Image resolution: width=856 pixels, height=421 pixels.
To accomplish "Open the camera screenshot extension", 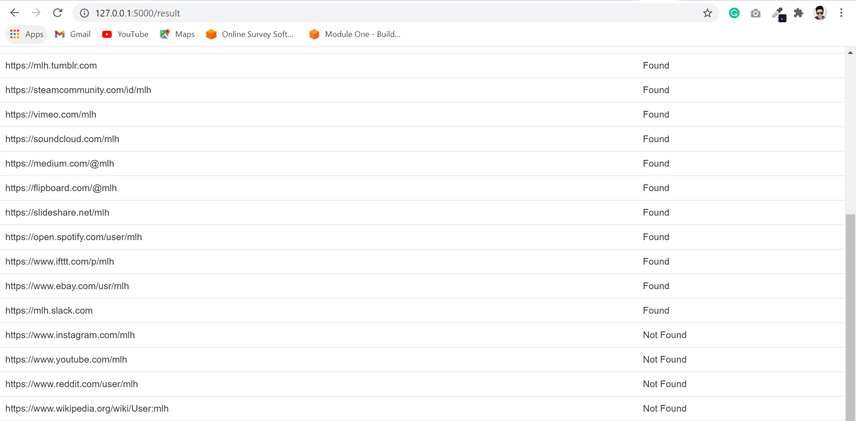I will click(x=756, y=13).
